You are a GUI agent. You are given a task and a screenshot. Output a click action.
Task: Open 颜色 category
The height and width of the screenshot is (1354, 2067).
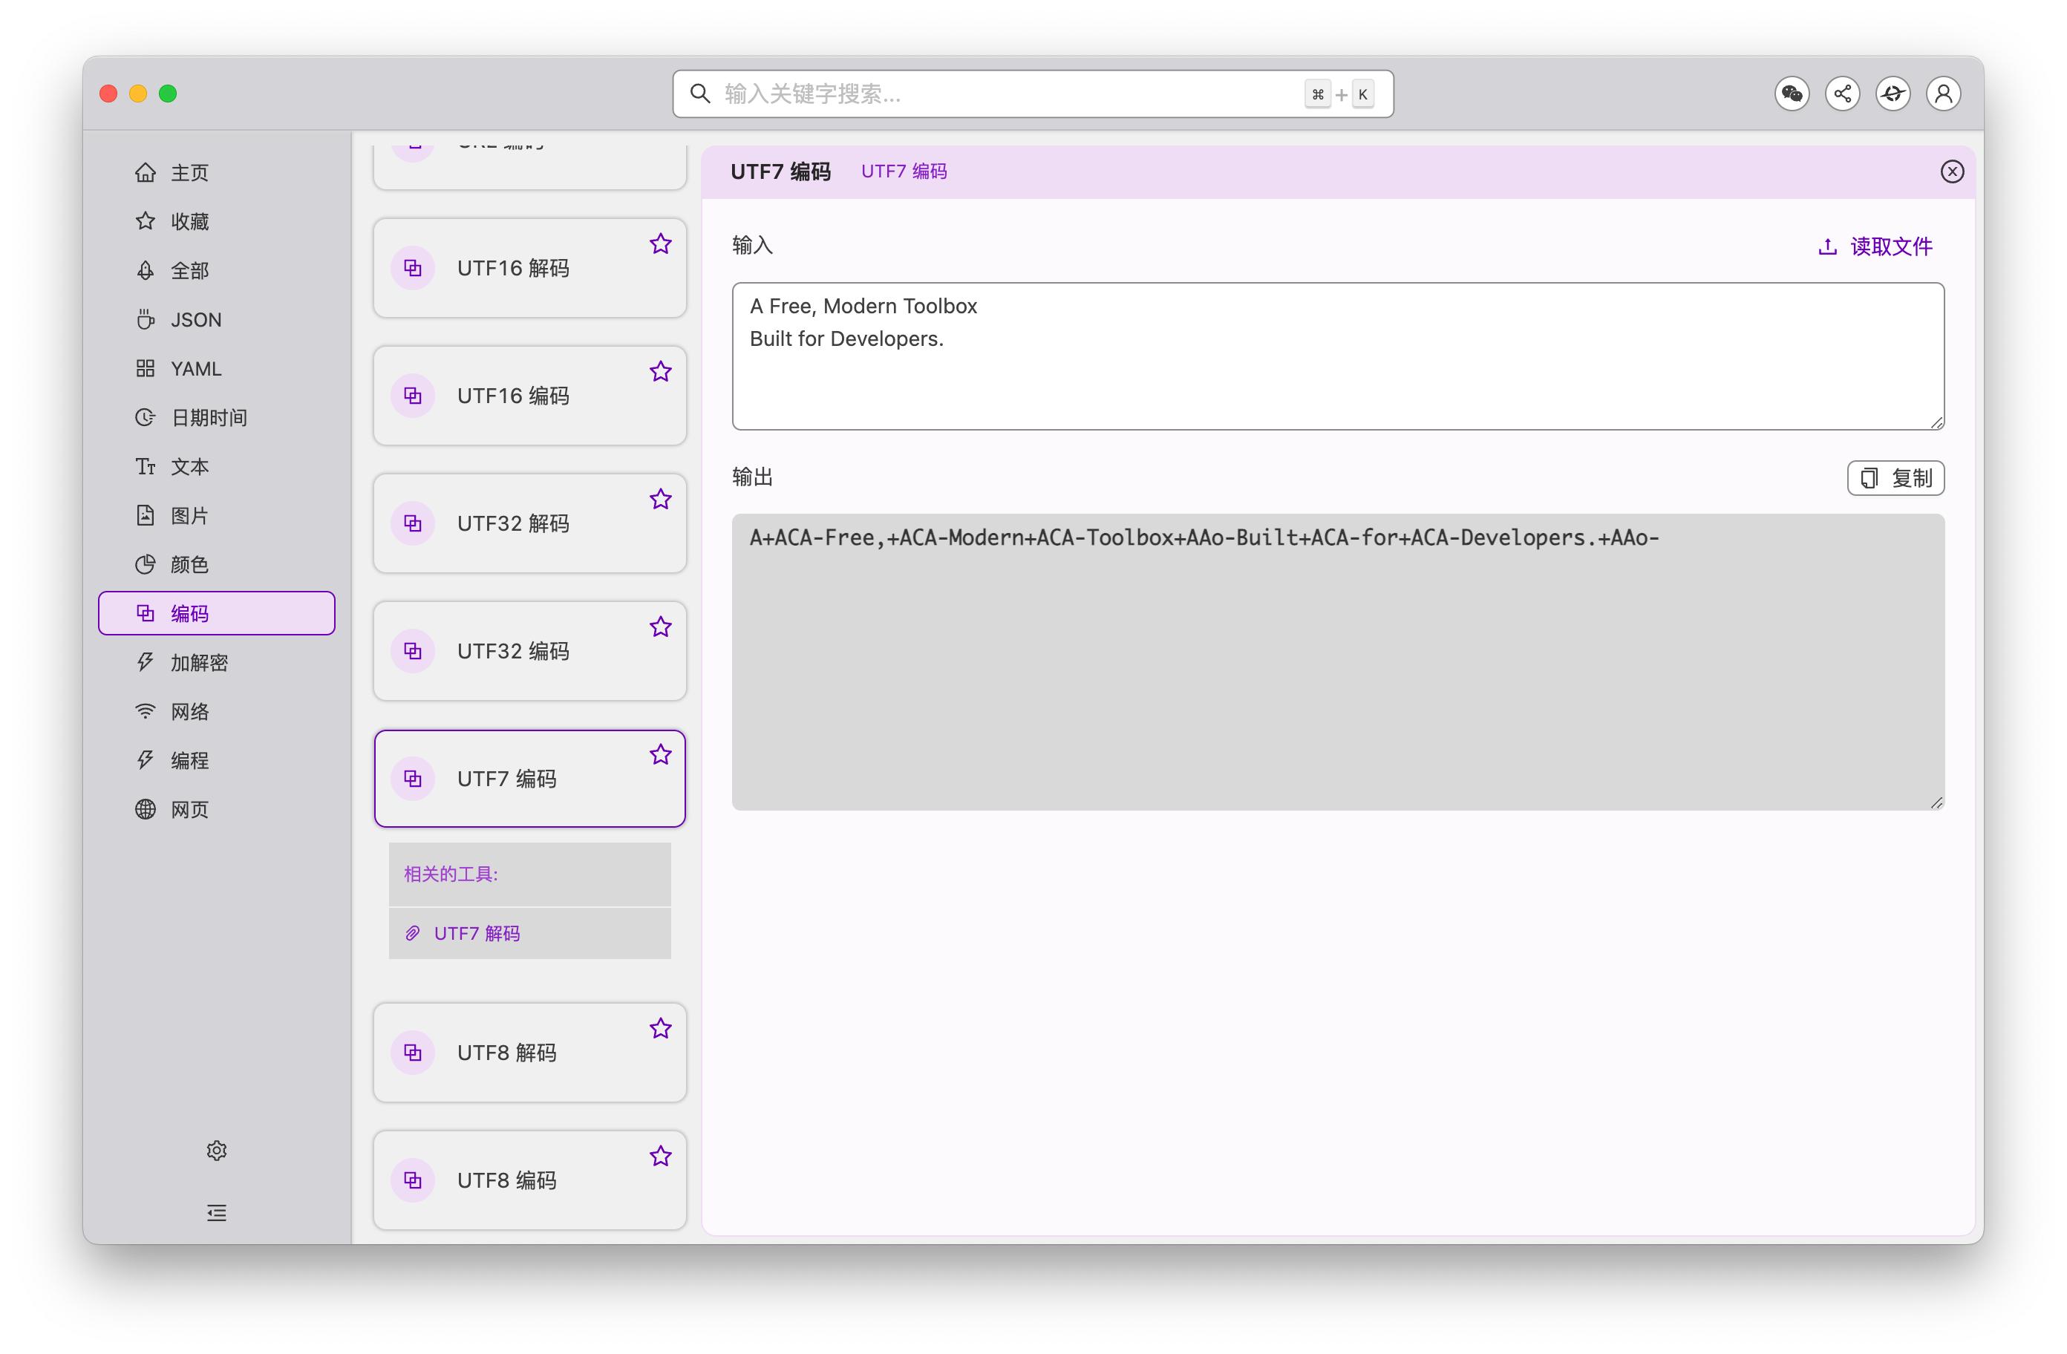216,564
